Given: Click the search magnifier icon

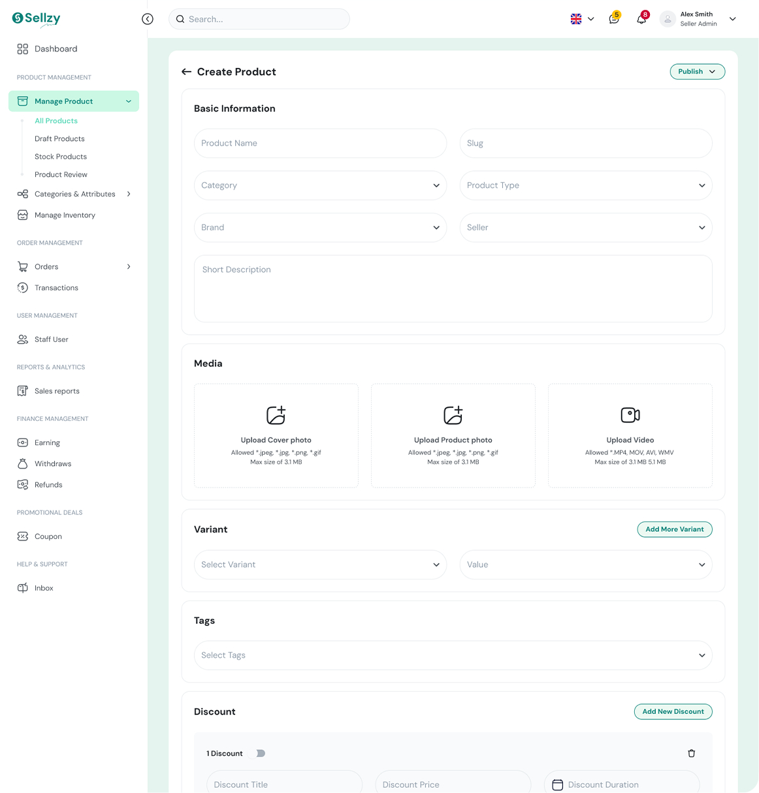Looking at the screenshot, I should click(x=180, y=19).
